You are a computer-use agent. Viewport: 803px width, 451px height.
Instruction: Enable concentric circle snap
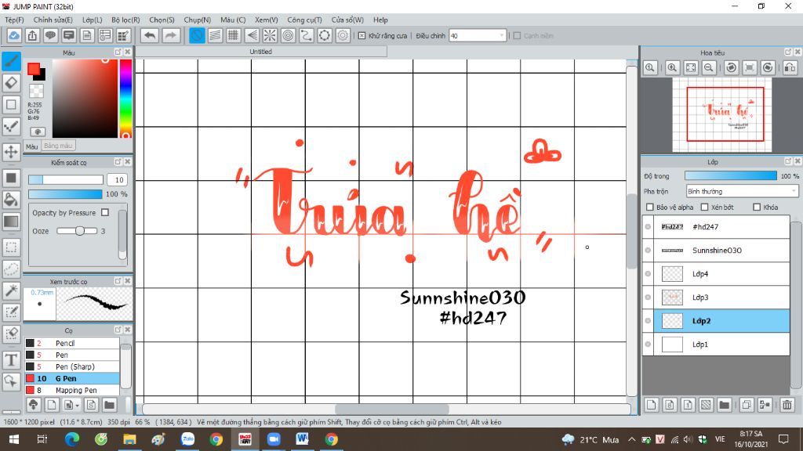click(x=289, y=35)
